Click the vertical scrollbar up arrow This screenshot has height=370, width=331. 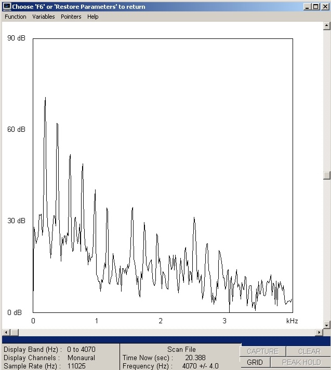click(326, 26)
